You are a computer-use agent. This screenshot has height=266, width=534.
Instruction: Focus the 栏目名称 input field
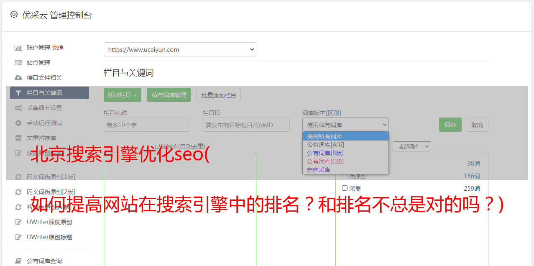(147, 125)
